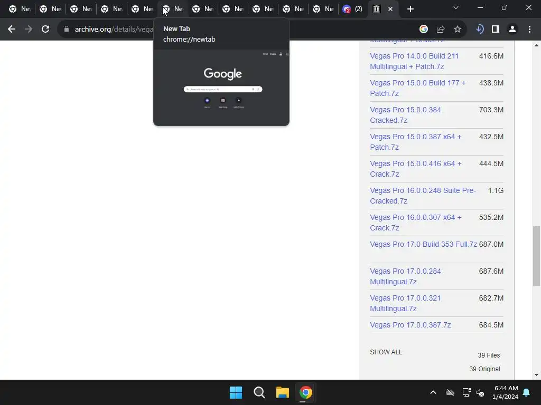
Task: Show hidden system tray icons
Action: 433,392
